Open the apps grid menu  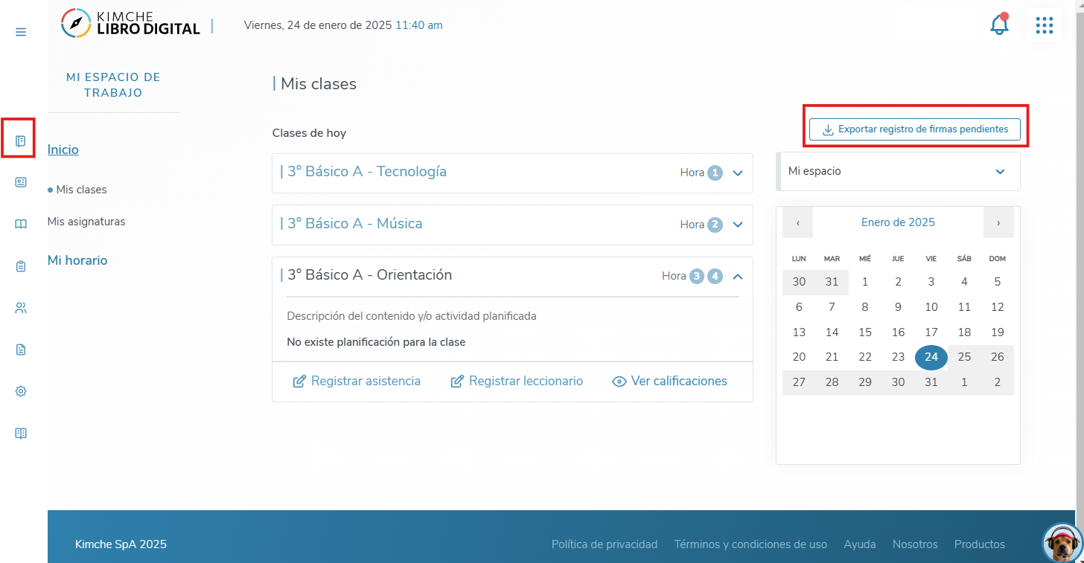(1045, 25)
